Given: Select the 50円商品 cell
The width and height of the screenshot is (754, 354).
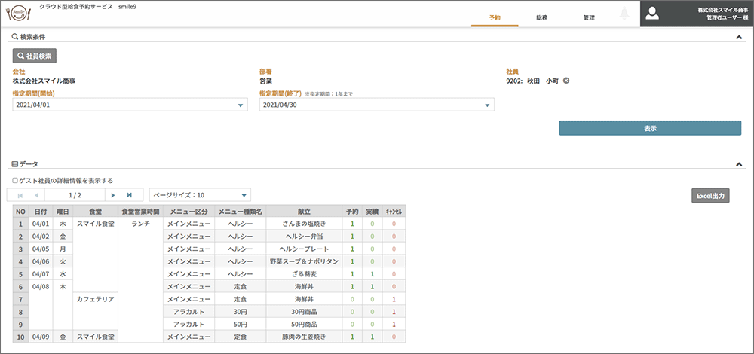Looking at the screenshot, I should [304, 324].
